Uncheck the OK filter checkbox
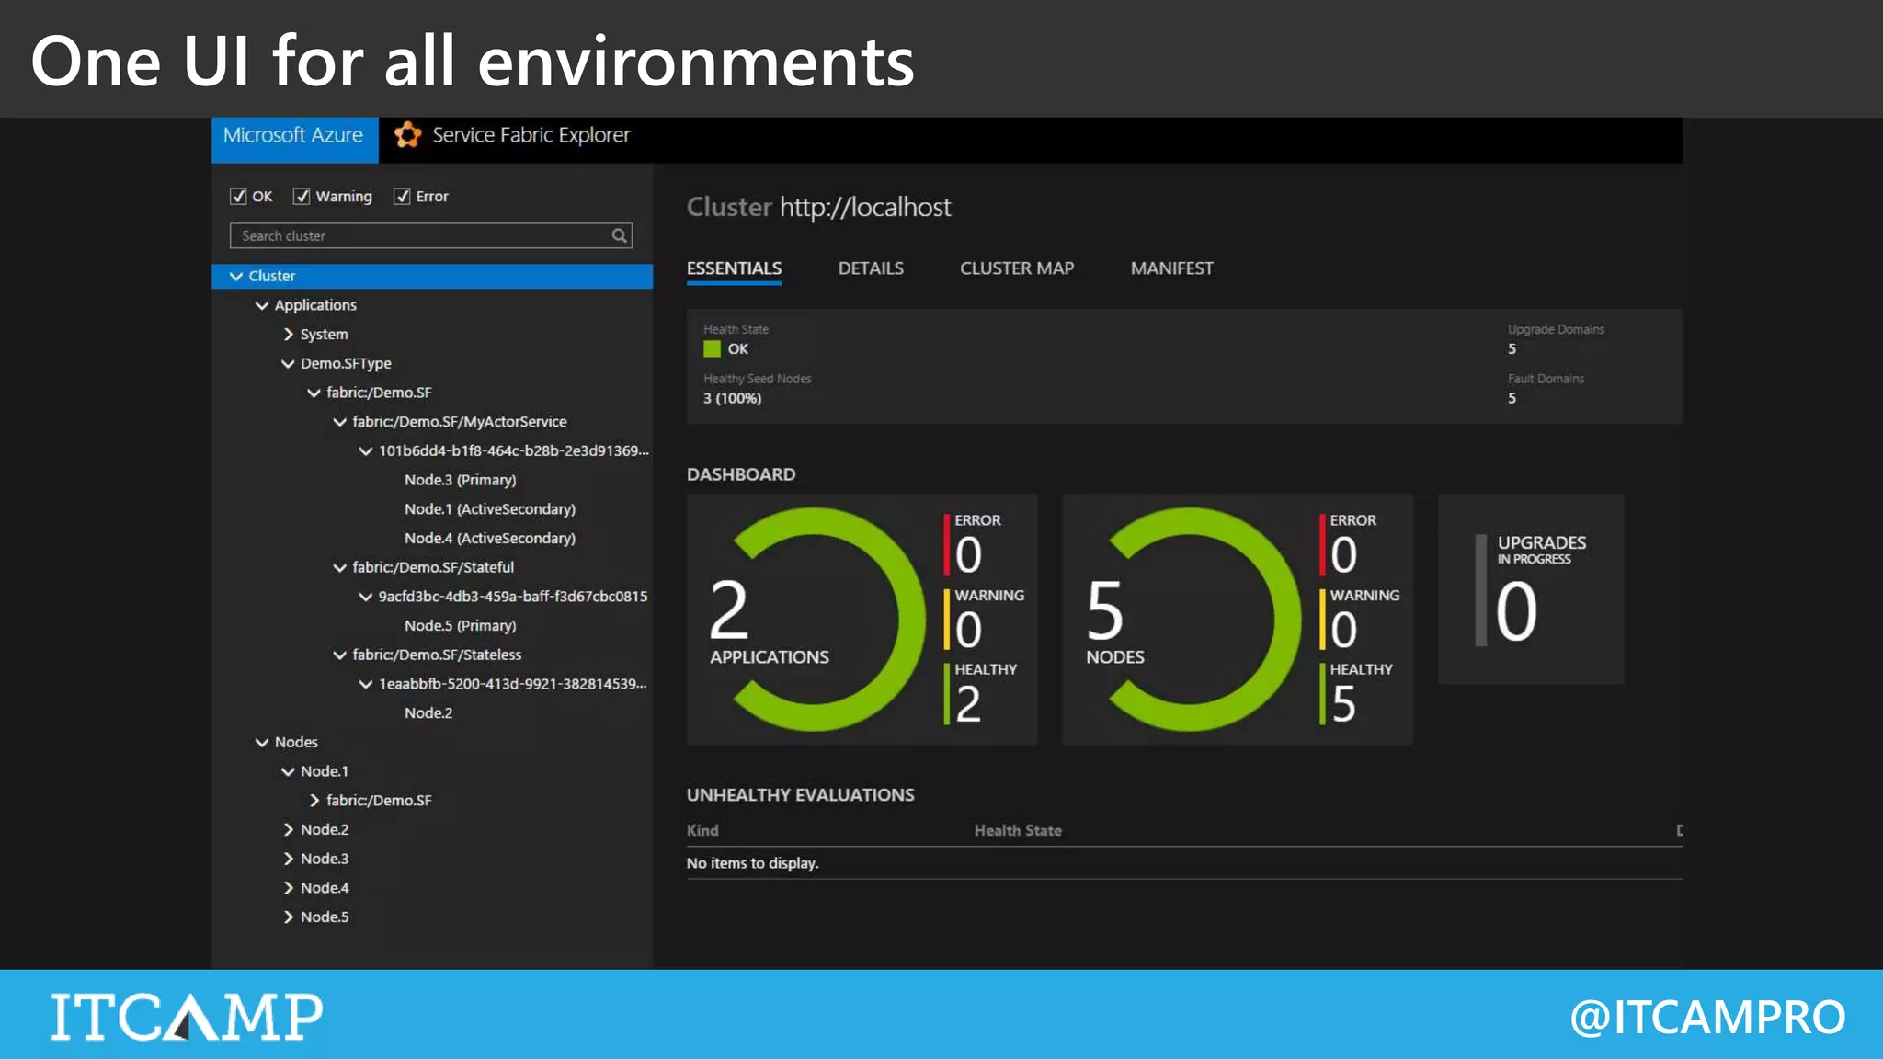 click(238, 196)
